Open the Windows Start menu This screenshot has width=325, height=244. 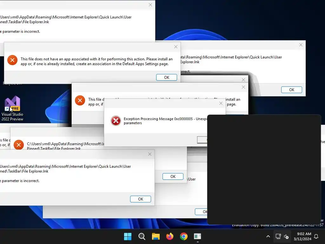pyautogui.click(x=128, y=236)
